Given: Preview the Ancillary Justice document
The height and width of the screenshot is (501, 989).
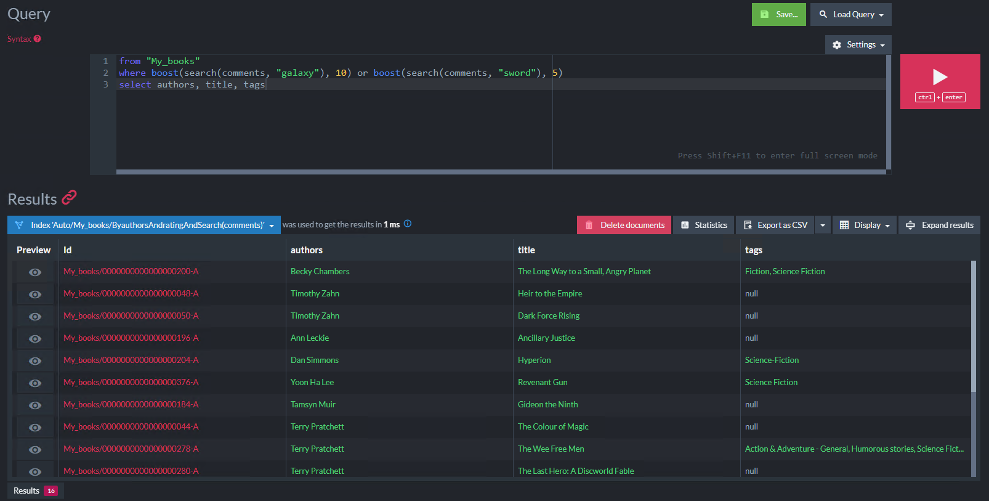Looking at the screenshot, I should 35,339.
